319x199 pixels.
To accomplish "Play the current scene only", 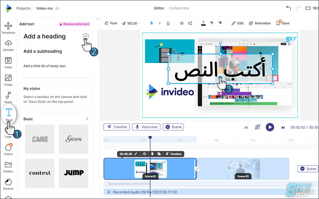I will click(x=257, y=127).
